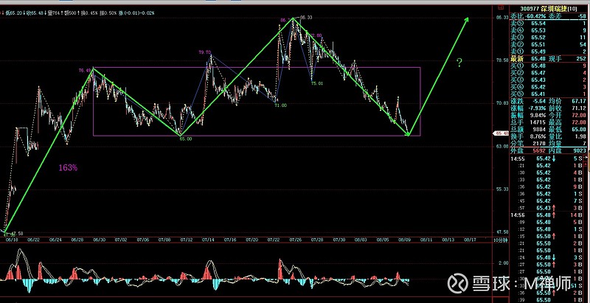
Task: Click the 08/09 date on the time axis
Action: click(404, 240)
